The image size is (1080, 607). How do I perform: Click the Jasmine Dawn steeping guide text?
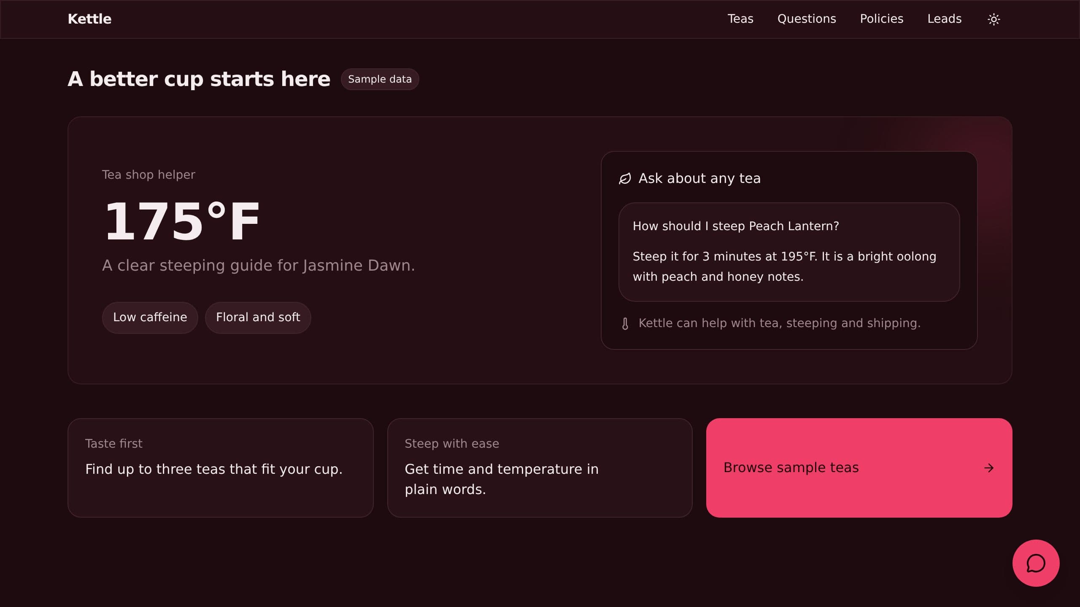(258, 266)
